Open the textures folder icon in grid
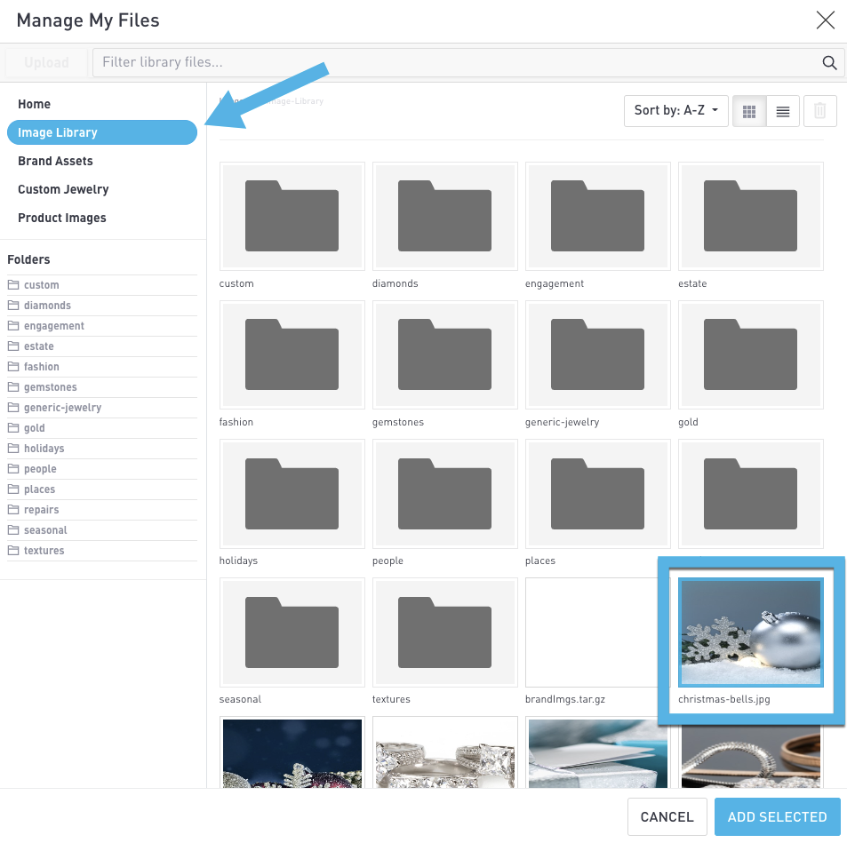Image resolution: width=847 pixels, height=843 pixels. 444,632
